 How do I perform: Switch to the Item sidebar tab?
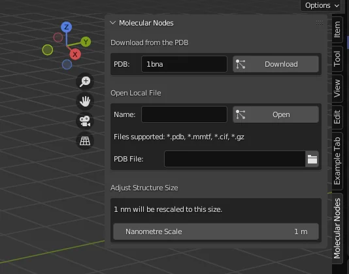pyautogui.click(x=337, y=29)
